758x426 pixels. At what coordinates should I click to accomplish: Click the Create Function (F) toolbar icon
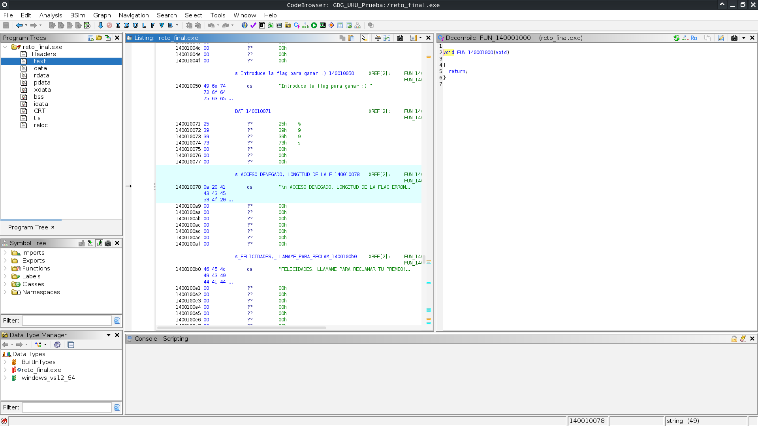(x=153, y=25)
